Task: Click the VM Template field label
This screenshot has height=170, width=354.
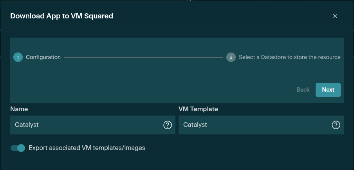Action: tap(198, 109)
